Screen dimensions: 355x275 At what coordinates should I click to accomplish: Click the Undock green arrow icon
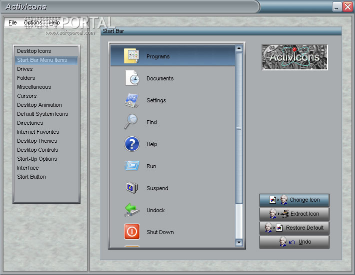[131, 210]
